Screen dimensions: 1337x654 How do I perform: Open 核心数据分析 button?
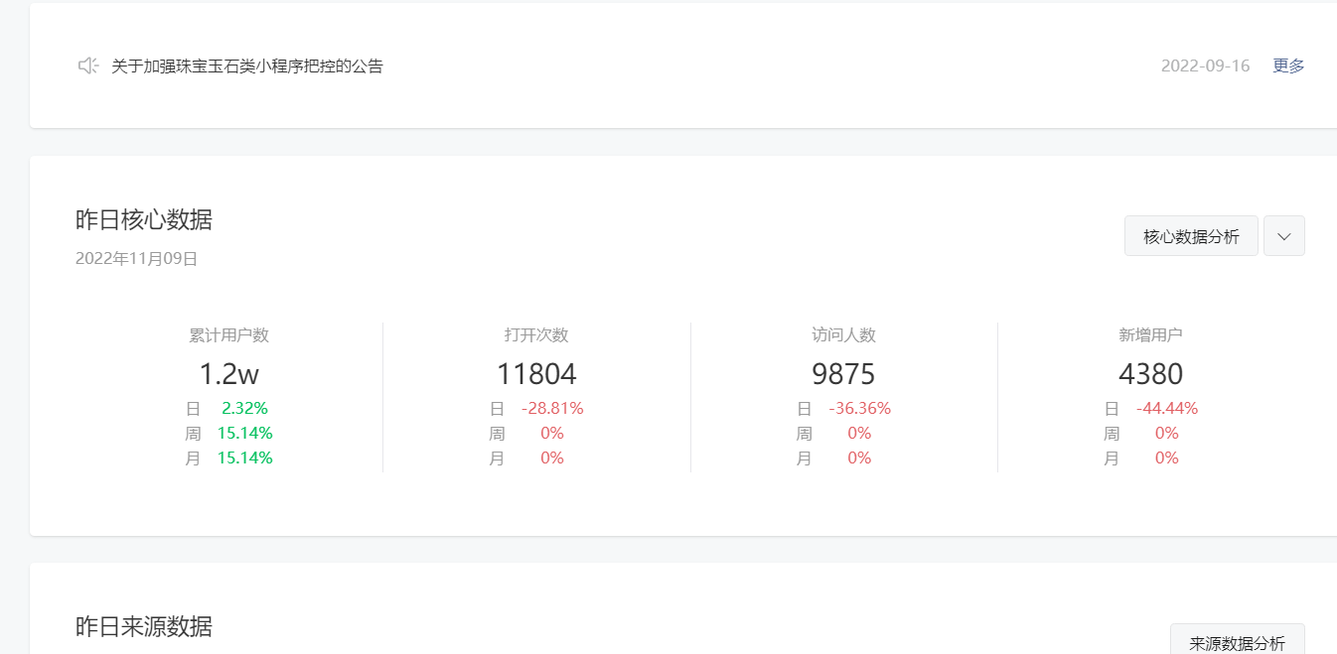[1191, 236]
